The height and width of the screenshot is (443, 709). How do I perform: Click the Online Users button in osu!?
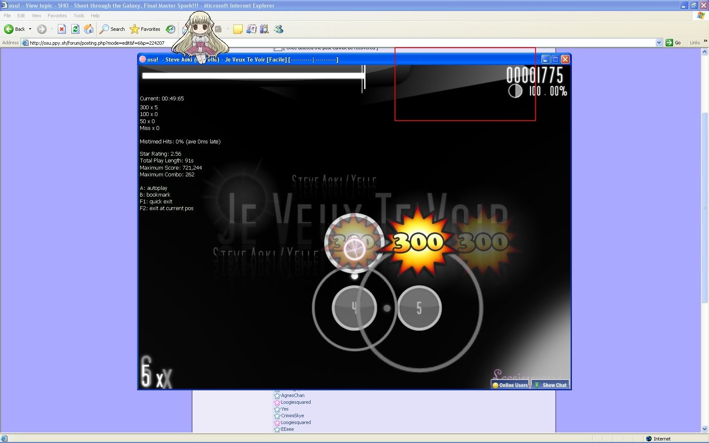pyautogui.click(x=510, y=385)
